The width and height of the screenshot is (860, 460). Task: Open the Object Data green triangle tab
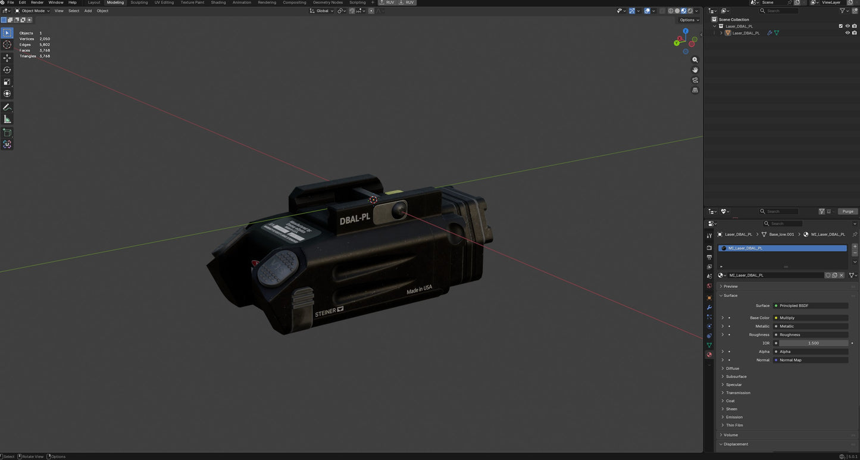point(709,345)
